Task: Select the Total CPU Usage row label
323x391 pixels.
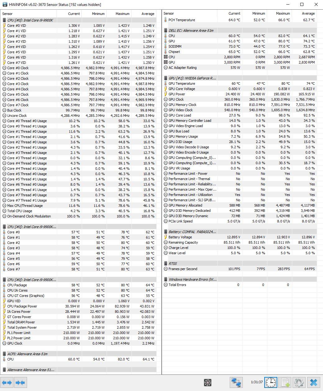Action: coord(20,211)
